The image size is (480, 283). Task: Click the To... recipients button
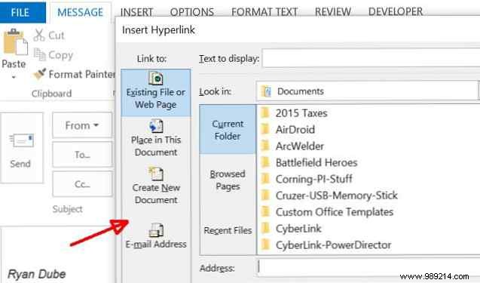[82, 155]
